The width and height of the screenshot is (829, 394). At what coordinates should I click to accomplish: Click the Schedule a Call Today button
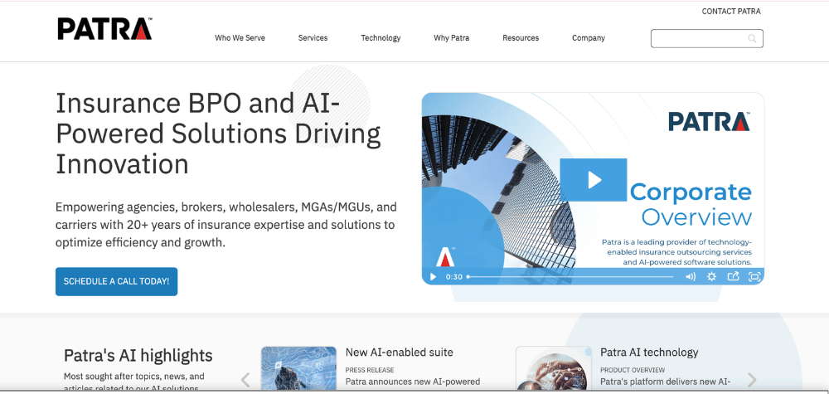coord(116,281)
